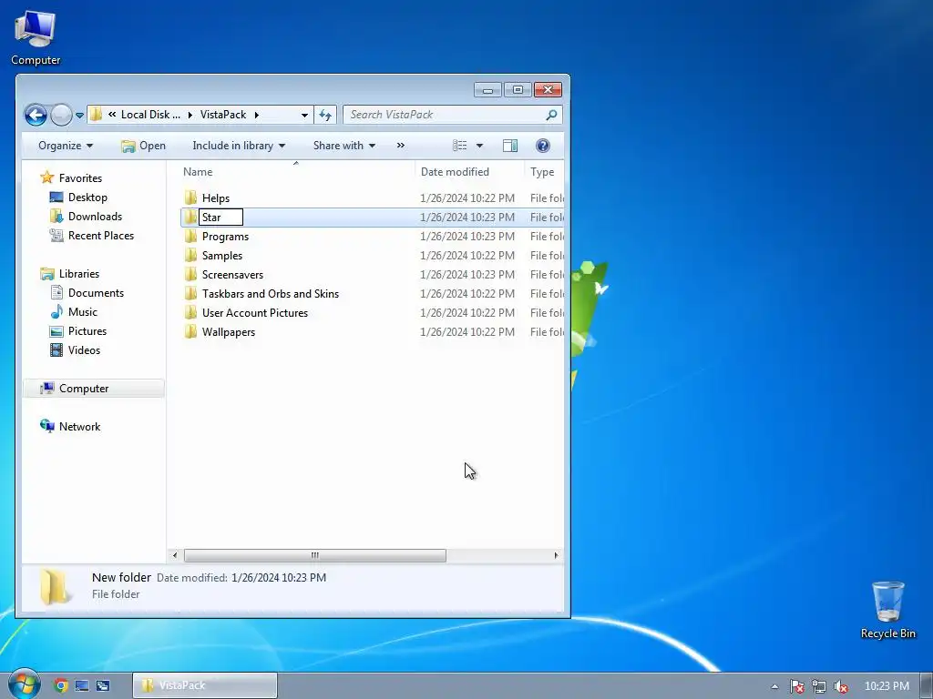Launch Google Chrome from the taskbar
The width and height of the screenshot is (933, 699).
pos(61,685)
